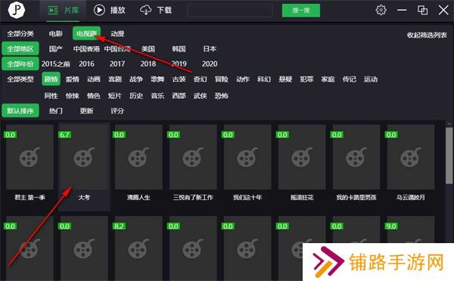The height and width of the screenshot is (281, 454).
Task: Open the 片库 library tab icon
Action: [53, 11]
